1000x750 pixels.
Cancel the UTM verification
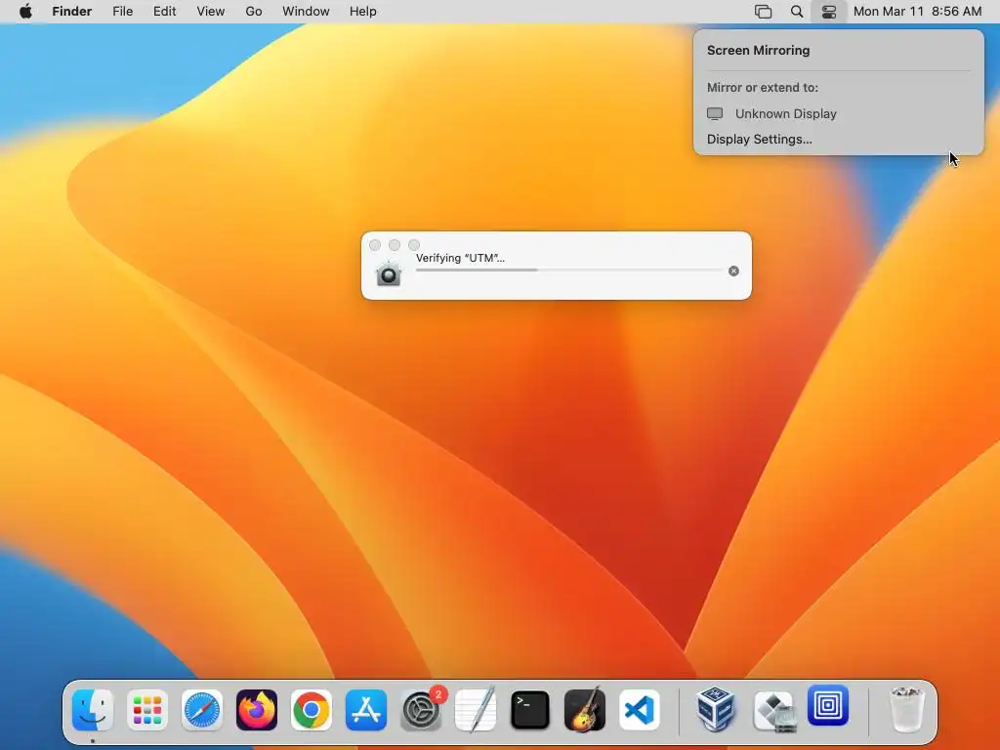pos(734,271)
